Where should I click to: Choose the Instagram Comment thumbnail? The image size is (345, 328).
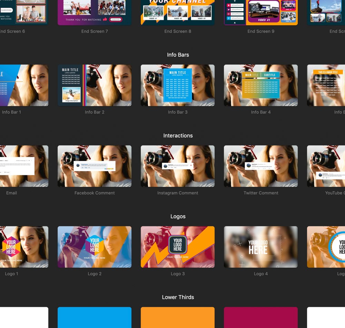[x=178, y=166]
